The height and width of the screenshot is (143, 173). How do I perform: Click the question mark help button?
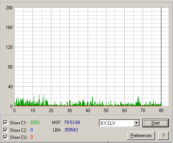point(163,136)
